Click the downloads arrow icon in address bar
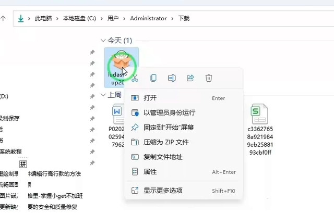This screenshot has height=214, width=334. [21, 19]
